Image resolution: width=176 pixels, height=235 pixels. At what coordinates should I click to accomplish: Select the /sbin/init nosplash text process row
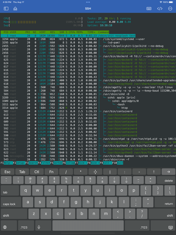pos(68,36)
